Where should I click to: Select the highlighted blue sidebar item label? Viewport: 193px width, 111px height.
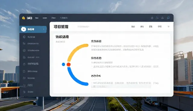(x=31, y=29)
